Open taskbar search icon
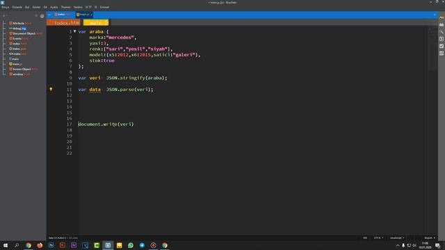This screenshot has height=250, width=445. click(x=17, y=245)
